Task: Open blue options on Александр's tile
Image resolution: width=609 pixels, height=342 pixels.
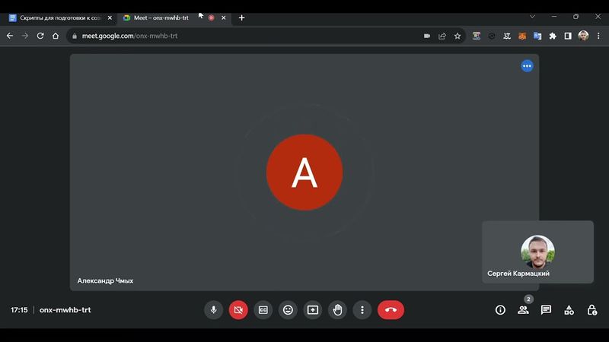Action: pyautogui.click(x=527, y=66)
